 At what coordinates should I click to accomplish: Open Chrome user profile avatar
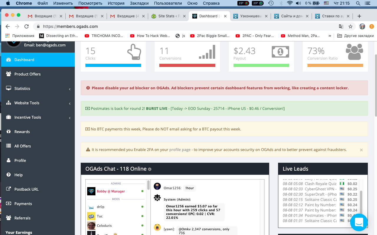click(x=362, y=26)
